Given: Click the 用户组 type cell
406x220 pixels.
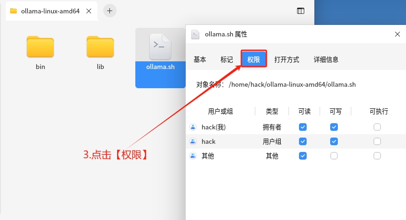Looking at the screenshot, I should 272,142.
